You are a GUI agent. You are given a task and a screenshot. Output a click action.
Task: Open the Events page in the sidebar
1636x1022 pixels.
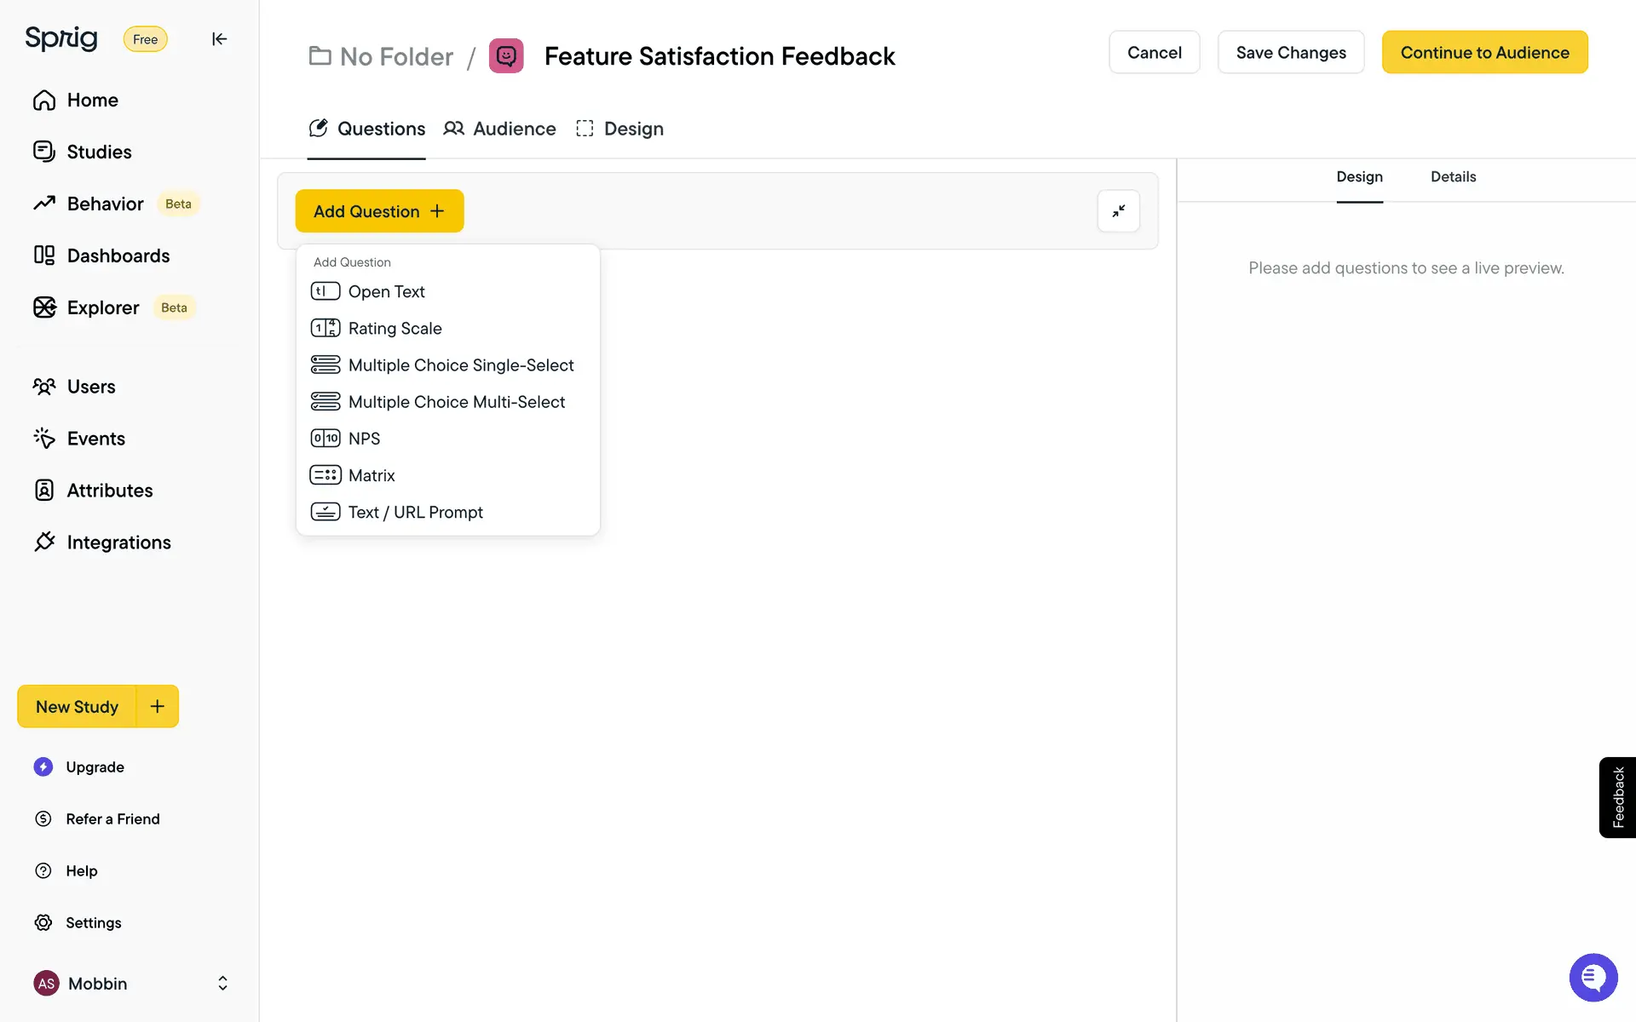click(95, 439)
